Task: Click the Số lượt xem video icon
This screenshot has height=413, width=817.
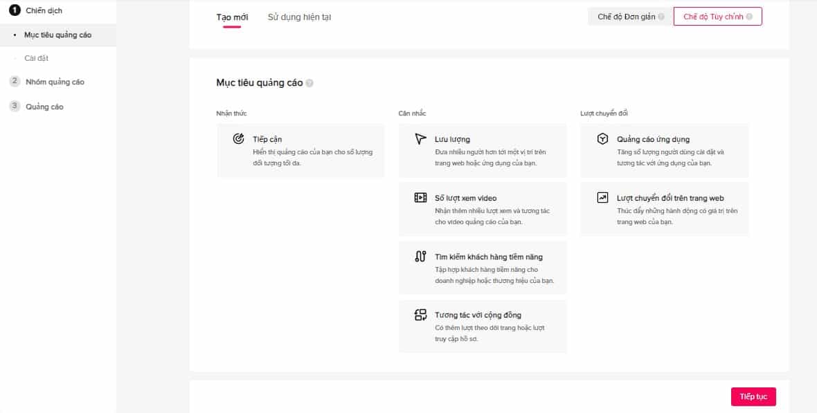Action: coord(420,198)
